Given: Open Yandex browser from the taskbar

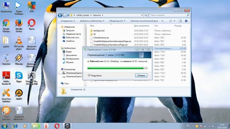Looking at the screenshot, I should [x=46, y=126].
